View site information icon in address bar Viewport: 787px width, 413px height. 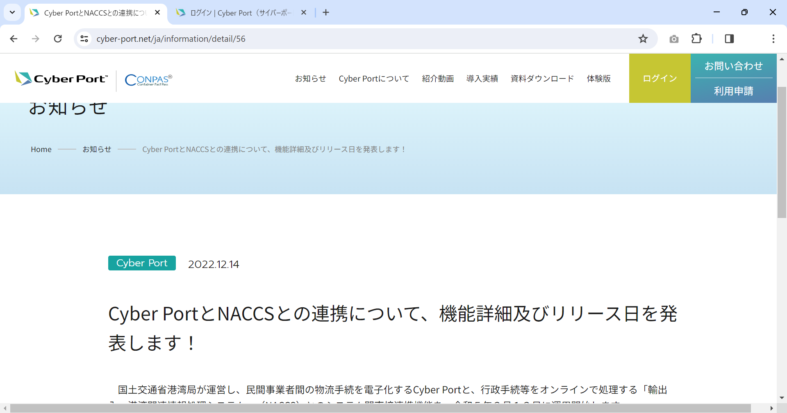(84, 39)
